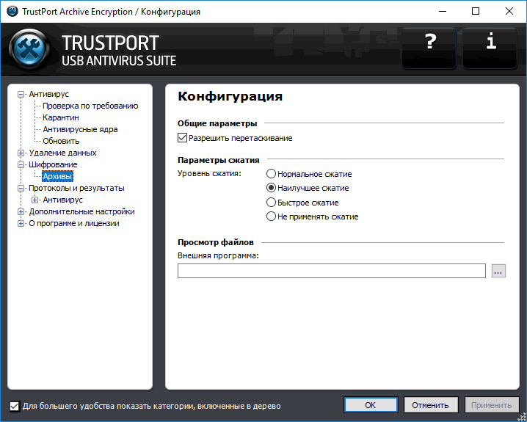Close the configuration window
Image resolution: width=527 pixels, height=422 pixels.
(509, 12)
